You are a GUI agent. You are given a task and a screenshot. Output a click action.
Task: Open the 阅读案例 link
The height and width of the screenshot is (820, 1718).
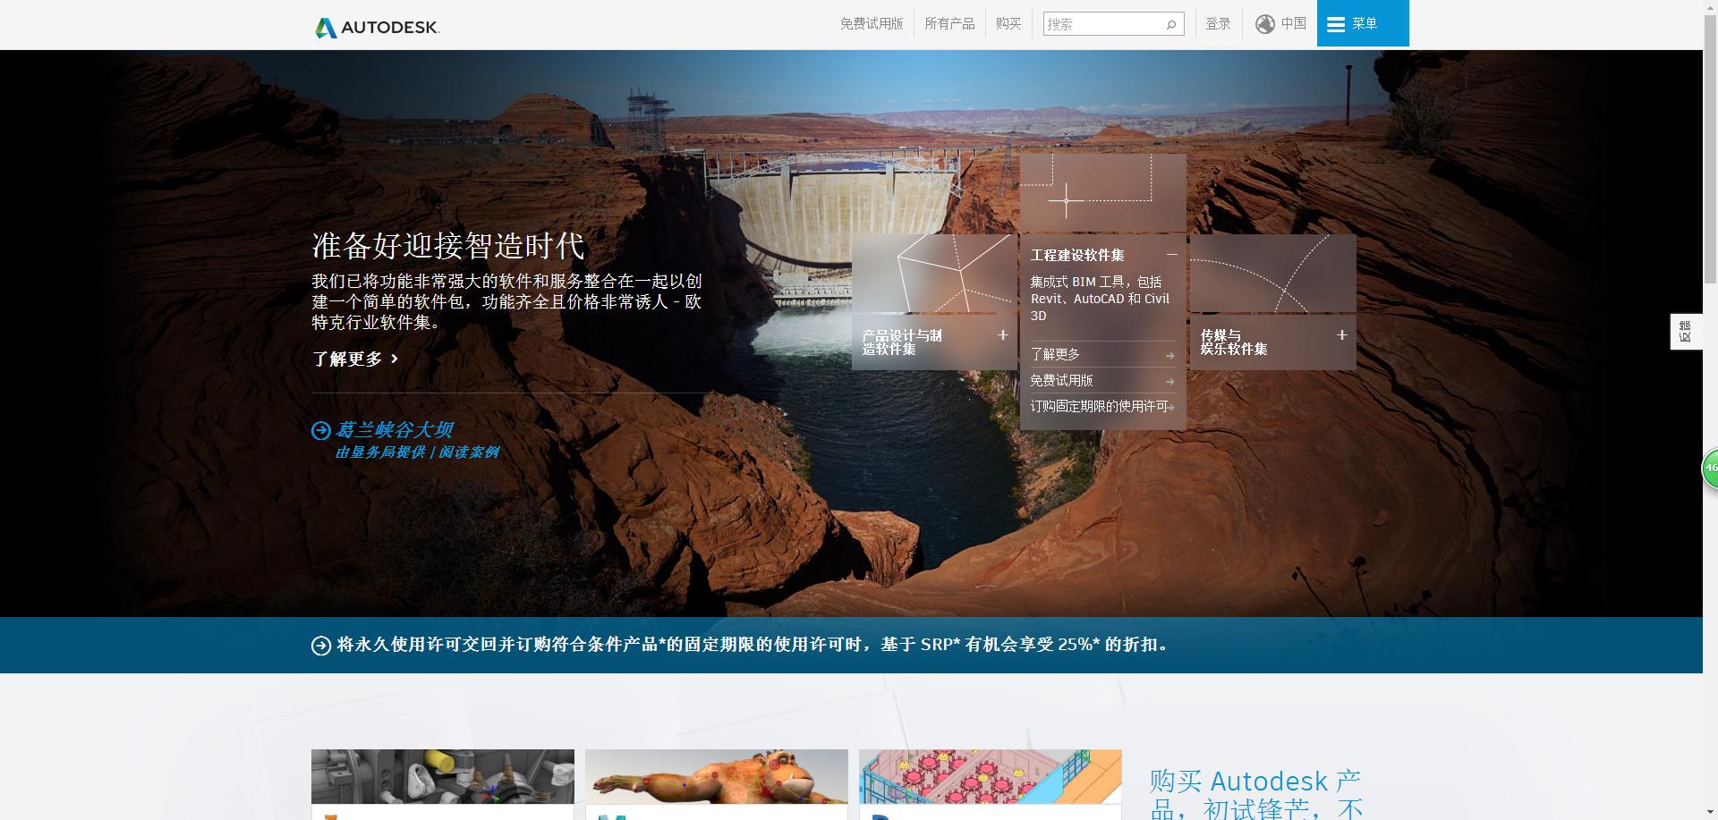click(472, 452)
